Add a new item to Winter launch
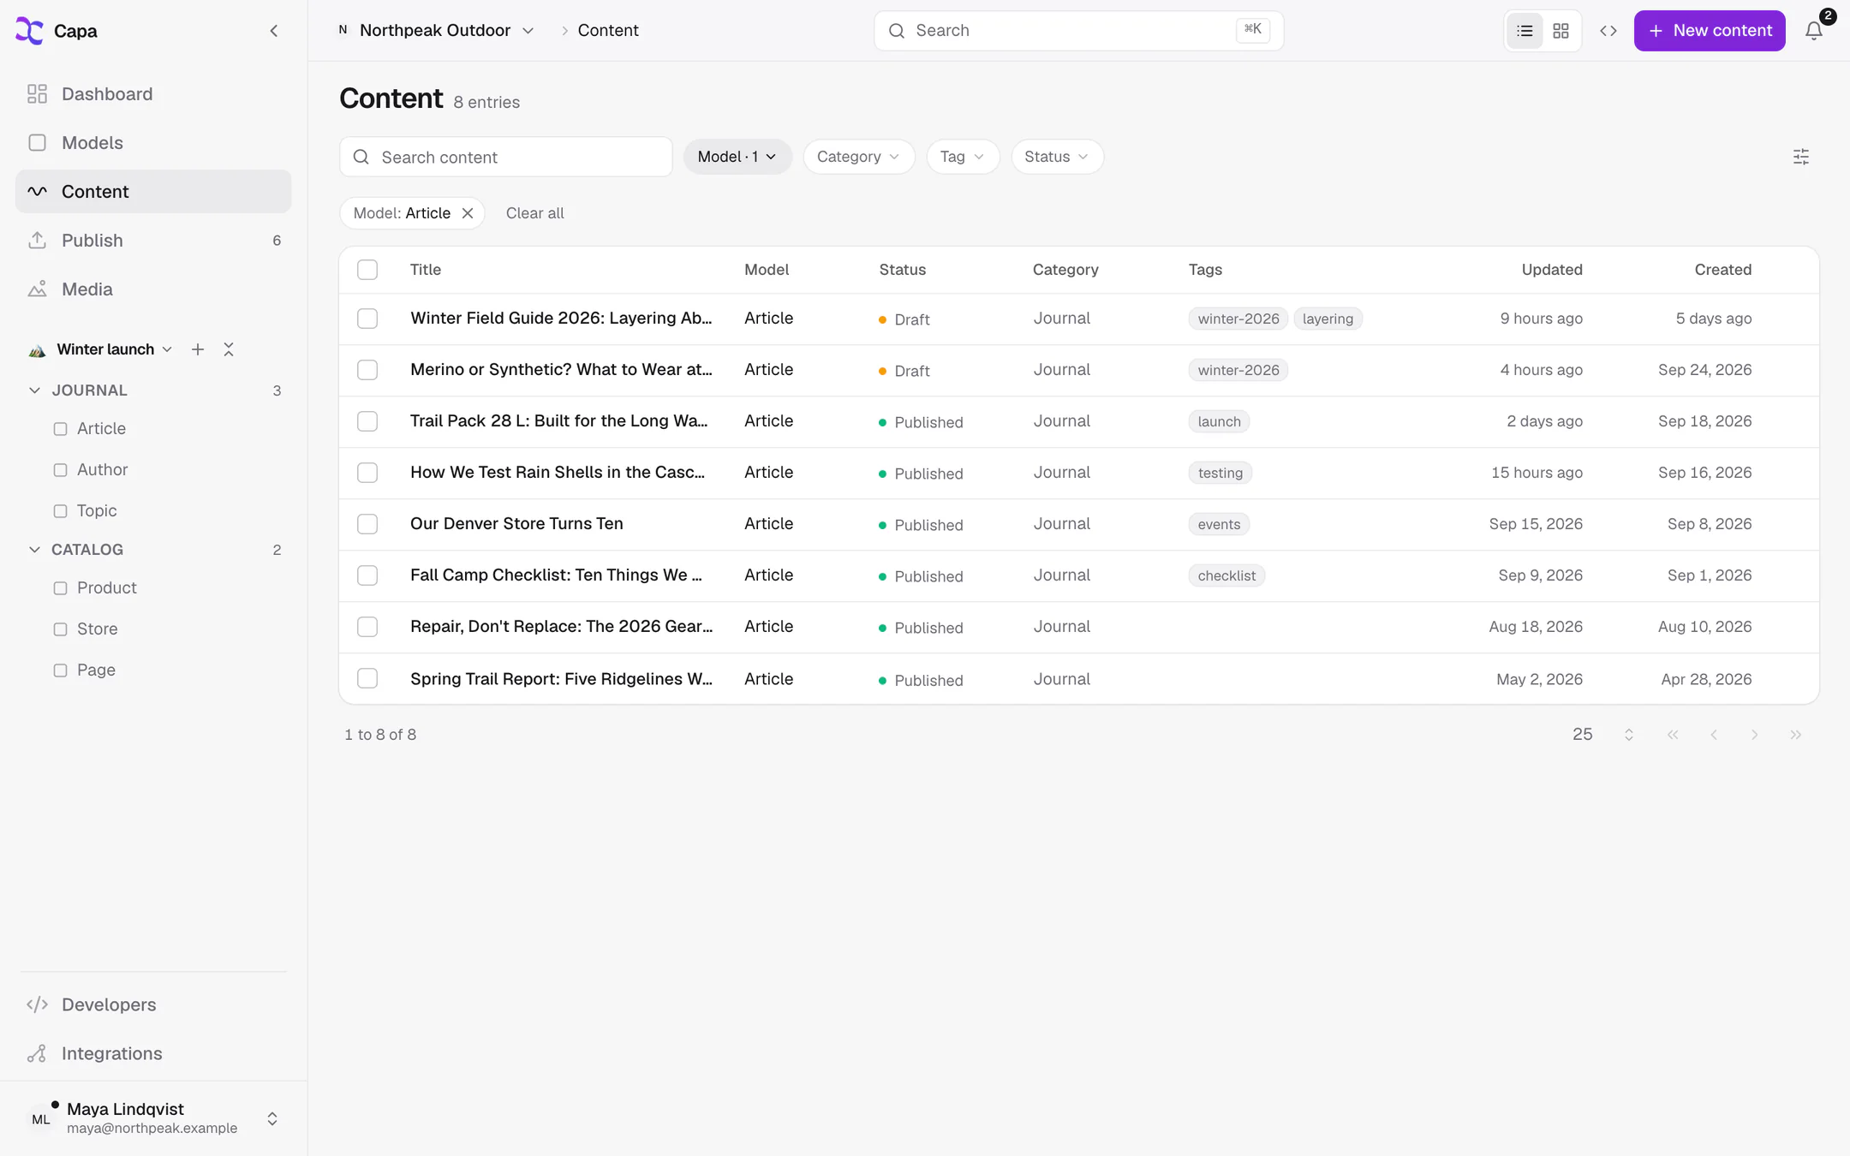Viewport: 1850px width, 1156px height. [198, 349]
